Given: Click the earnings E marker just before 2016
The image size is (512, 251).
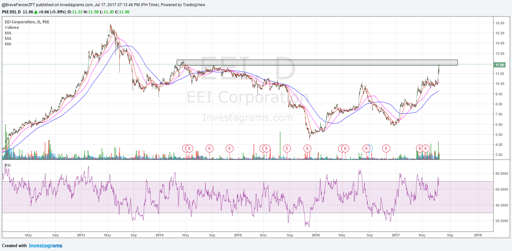Looking at the screenshot, I should 307,149.
